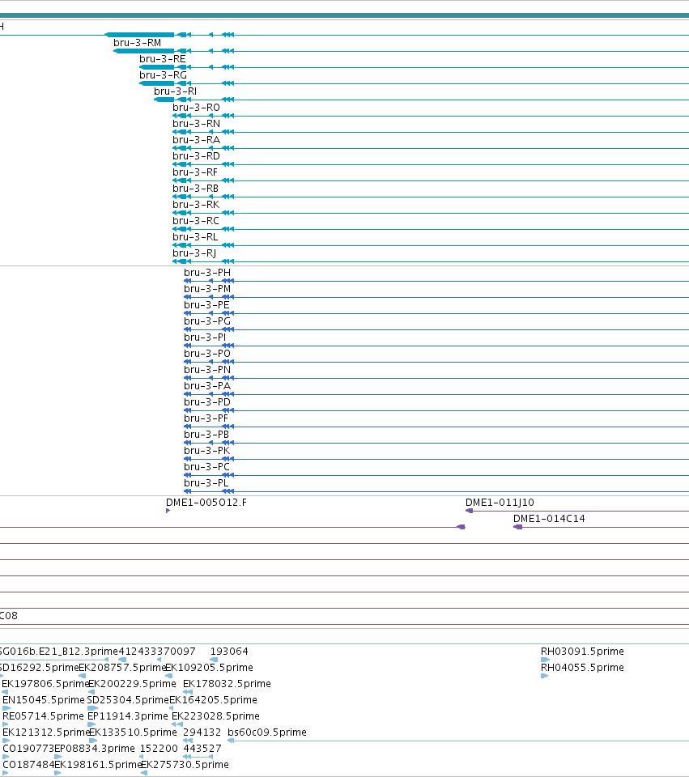This screenshot has width=689, height=777.
Task: Click the bru-3-PN protein label
Action: click(x=207, y=370)
